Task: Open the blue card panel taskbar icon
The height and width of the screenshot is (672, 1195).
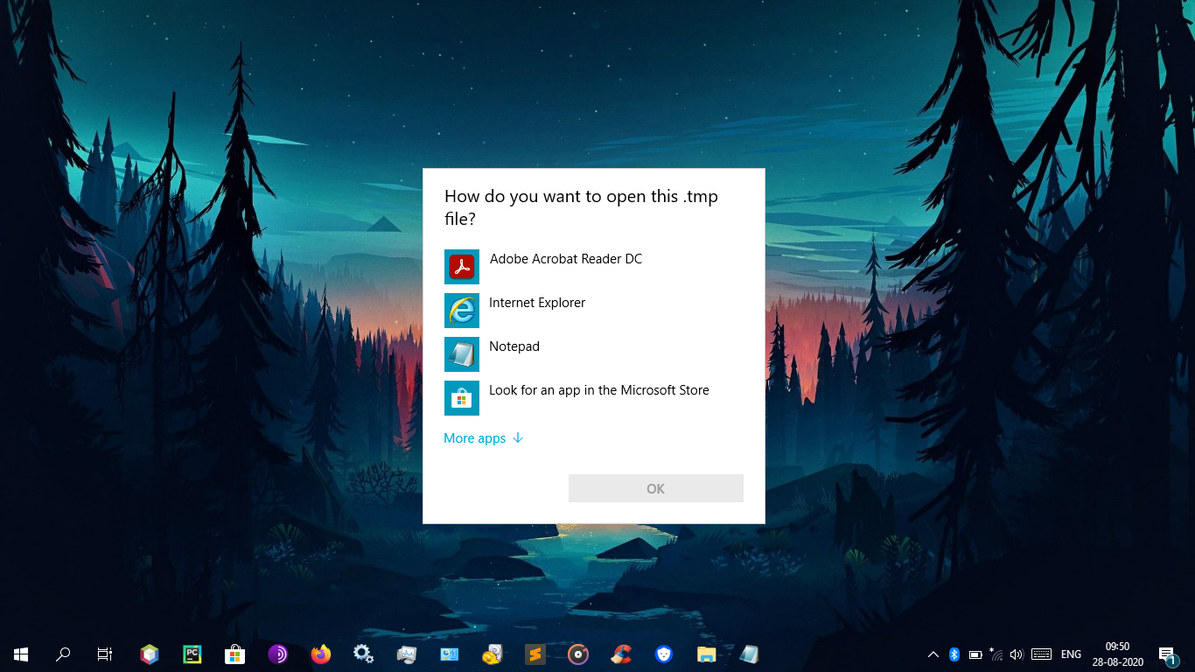Action: coord(450,654)
